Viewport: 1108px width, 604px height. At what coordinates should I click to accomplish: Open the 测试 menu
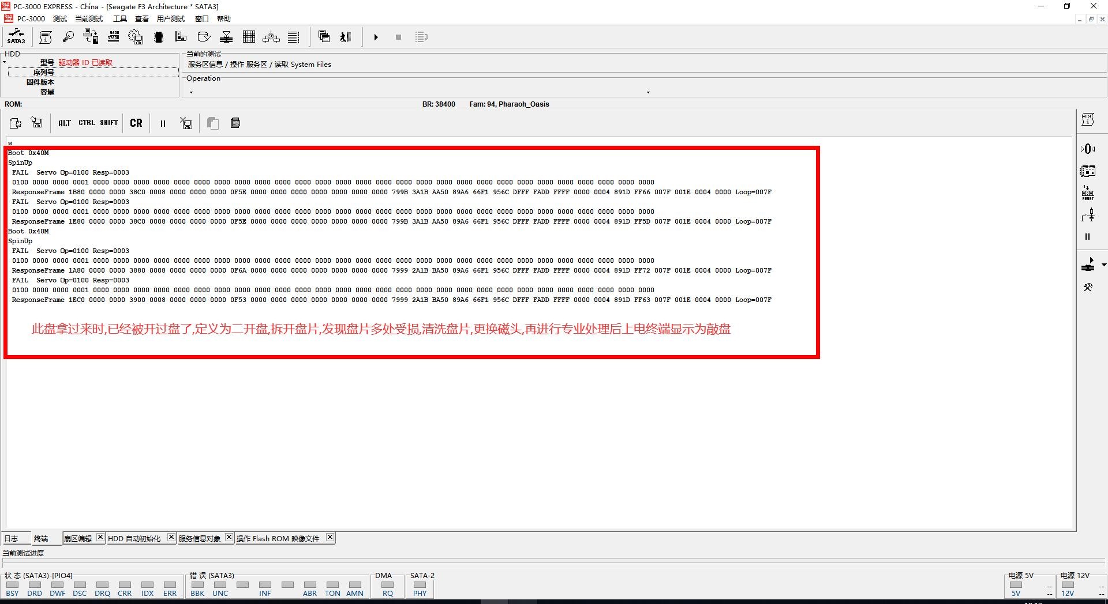pos(60,18)
